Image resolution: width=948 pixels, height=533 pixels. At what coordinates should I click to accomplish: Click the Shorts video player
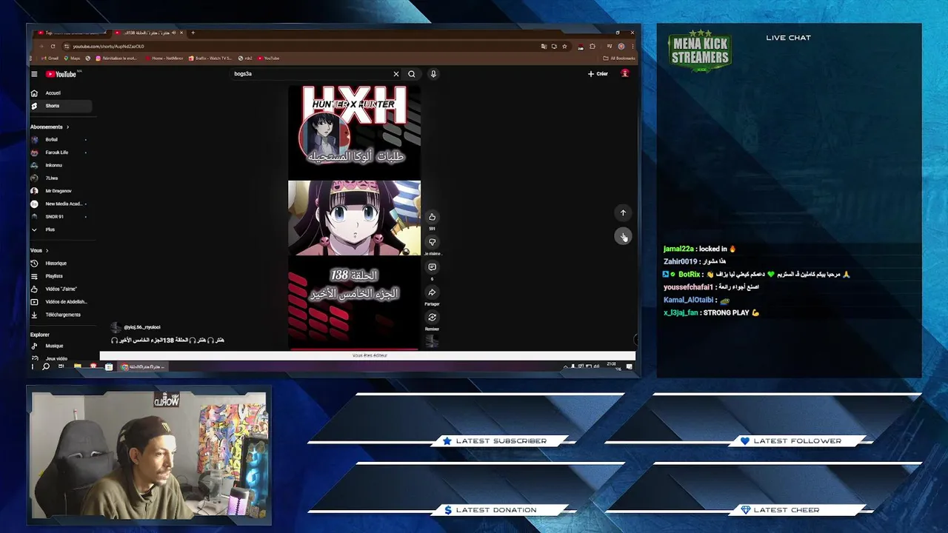pos(354,217)
